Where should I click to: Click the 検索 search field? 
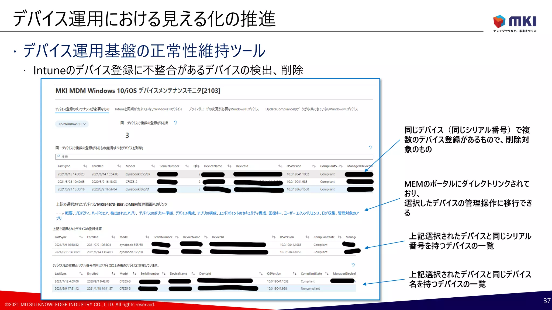[x=214, y=157]
